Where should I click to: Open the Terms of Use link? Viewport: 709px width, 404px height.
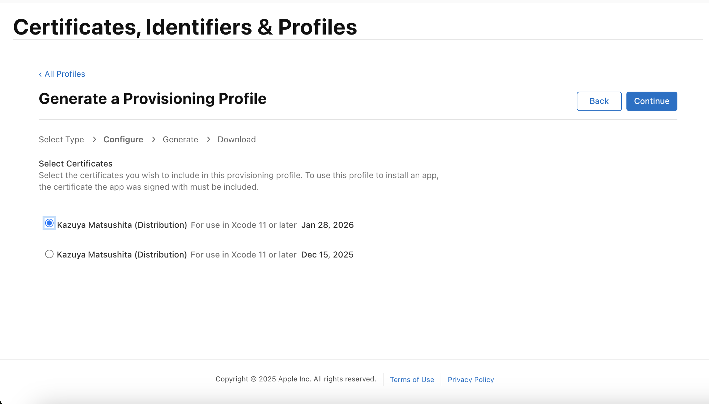pos(412,379)
